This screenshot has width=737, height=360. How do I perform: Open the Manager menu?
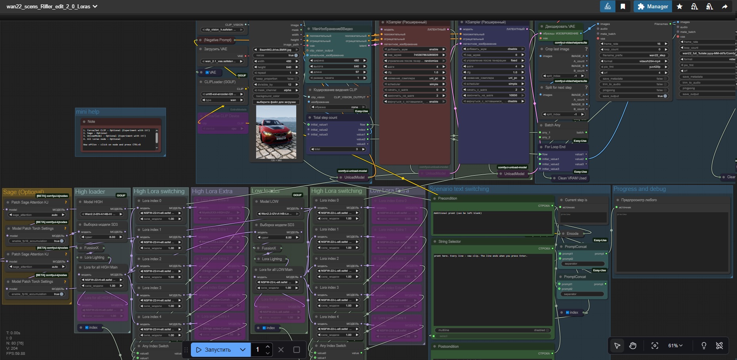653,6
